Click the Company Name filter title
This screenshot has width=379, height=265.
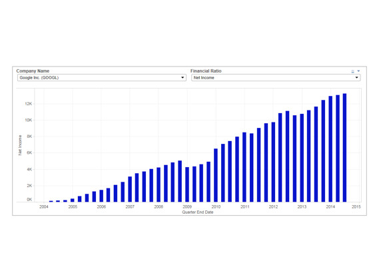pos(33,71)
